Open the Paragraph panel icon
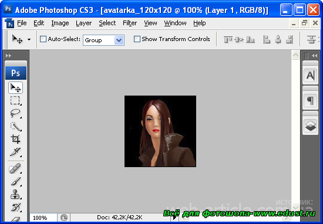The image size is (323, 224). [310, 101]
